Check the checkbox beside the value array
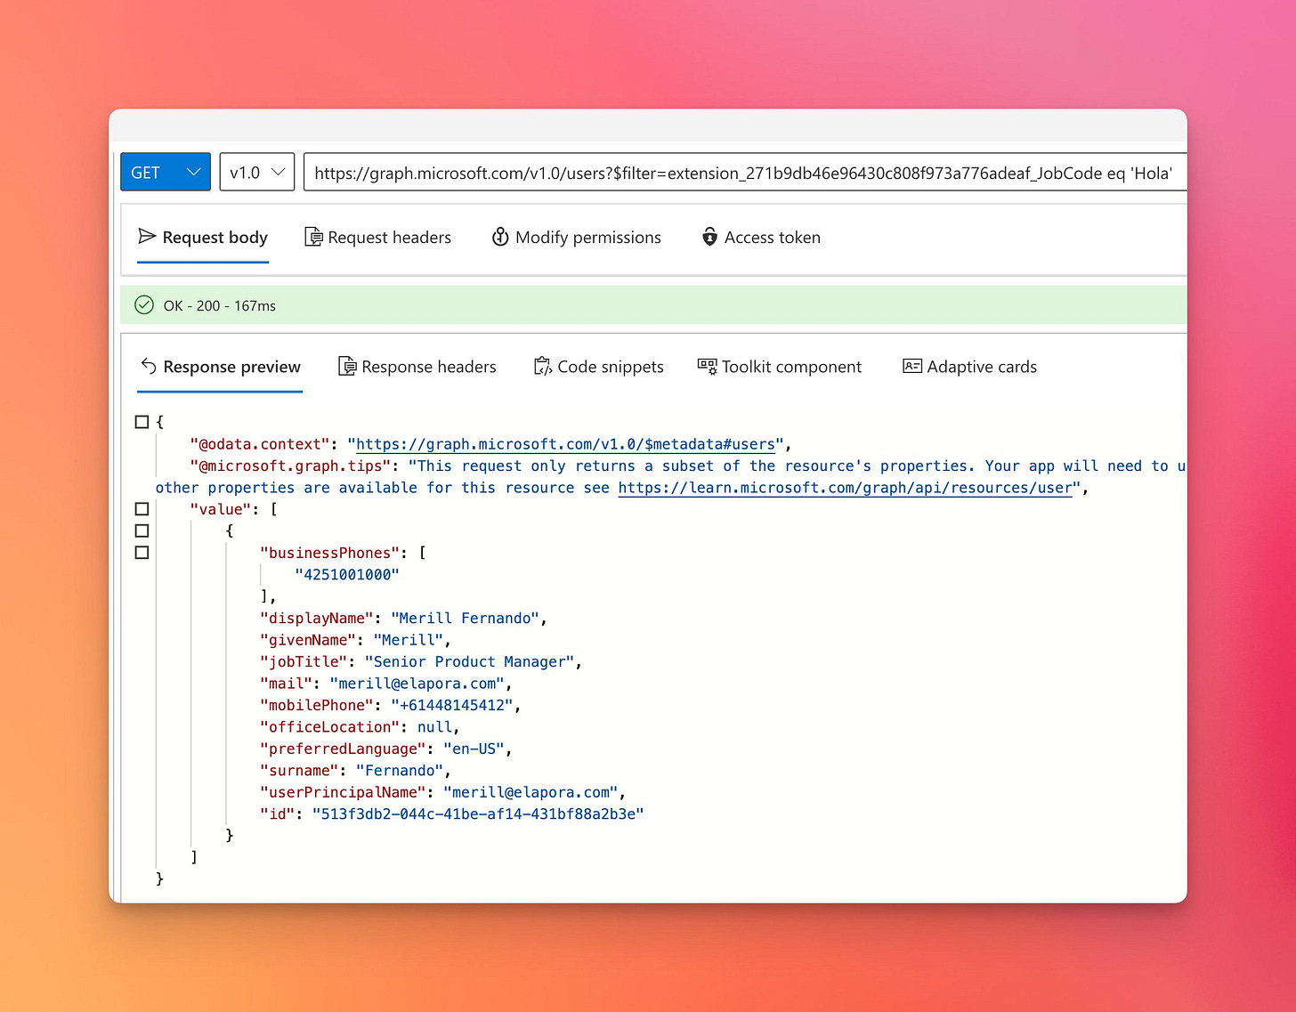Viewport: 1296px width, 1012px height. click(x=142, y=508)
